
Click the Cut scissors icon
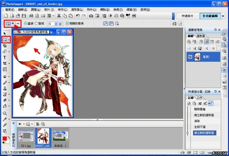pyautogui.click(x=59, y=16)
